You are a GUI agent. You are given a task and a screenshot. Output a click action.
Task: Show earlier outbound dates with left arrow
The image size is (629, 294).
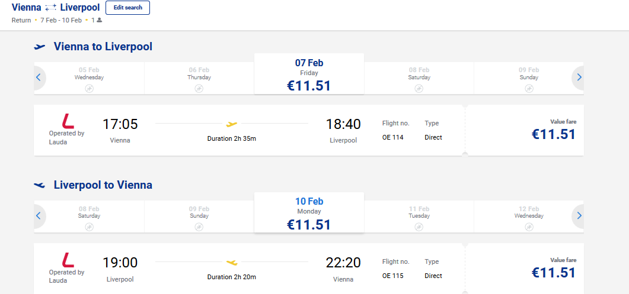pyautogui.click(x=39, y=77)
